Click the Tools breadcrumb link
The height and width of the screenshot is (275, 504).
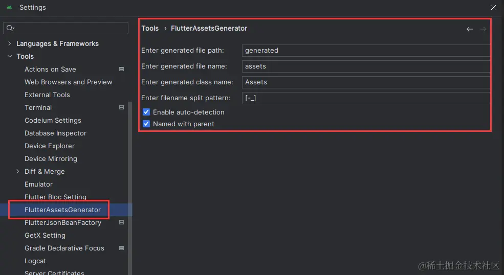(x=150, y=28)
